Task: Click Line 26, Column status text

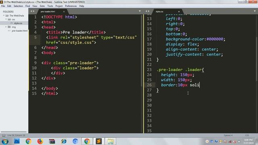Action: click(x=16, y=135)
